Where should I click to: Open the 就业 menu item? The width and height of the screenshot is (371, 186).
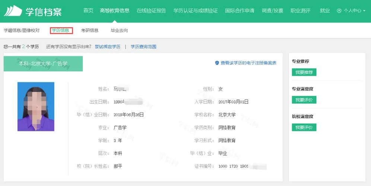pyautogui.click(x=325, y=11)
